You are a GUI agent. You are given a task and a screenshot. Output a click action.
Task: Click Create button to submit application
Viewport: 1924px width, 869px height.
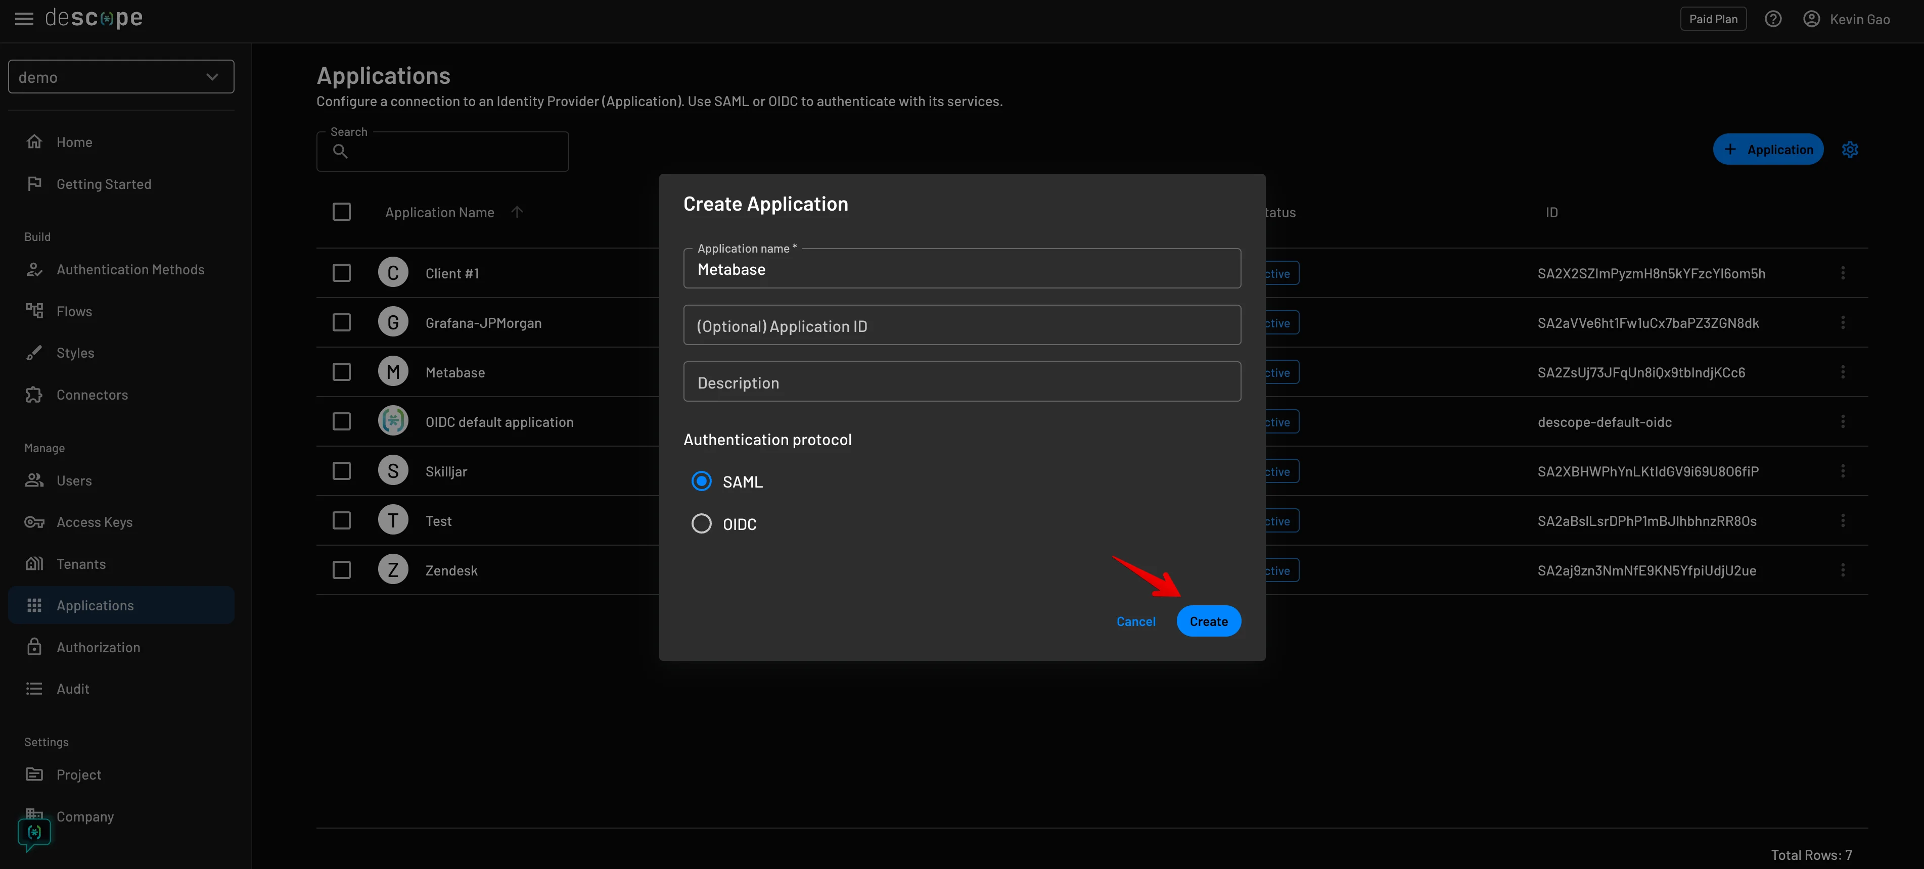(x=1207, y=620)
